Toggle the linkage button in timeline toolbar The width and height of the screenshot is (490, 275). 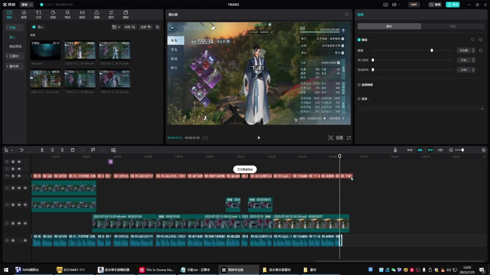coord(430,150)
